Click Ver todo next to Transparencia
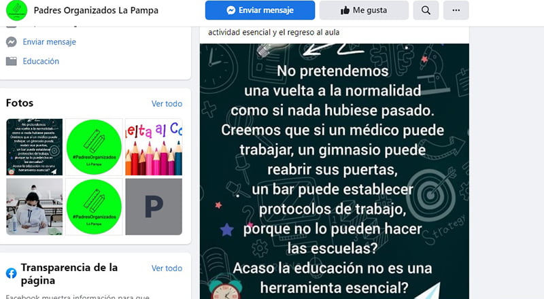This screenshot has height=299, width=544. pyautogui.click(x=167, y=268)
